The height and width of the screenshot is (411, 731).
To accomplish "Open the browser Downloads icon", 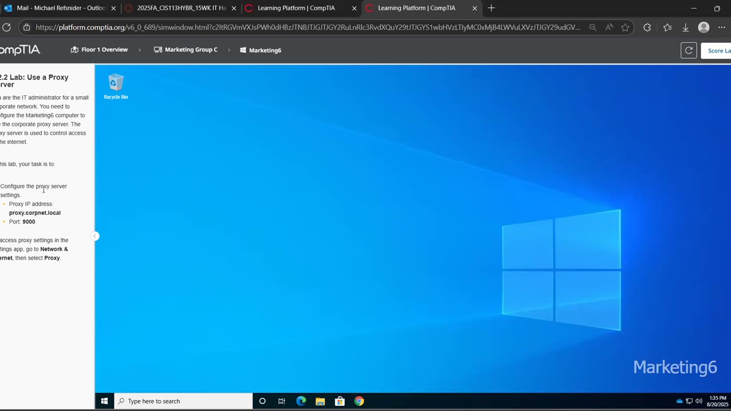I will pos(685,27).
